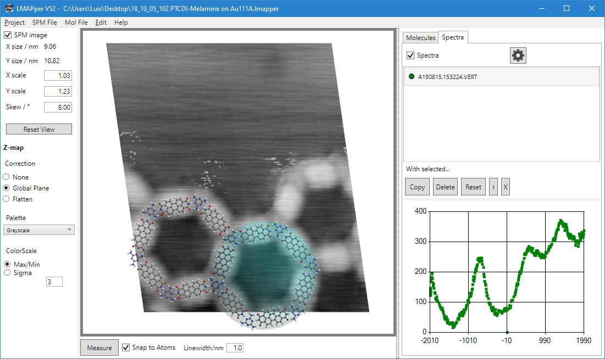Switch to the Molecules tab
Image resolution: width=605 pixels, height=359 pixels.
pyautogui.click(x=420, y=37)
